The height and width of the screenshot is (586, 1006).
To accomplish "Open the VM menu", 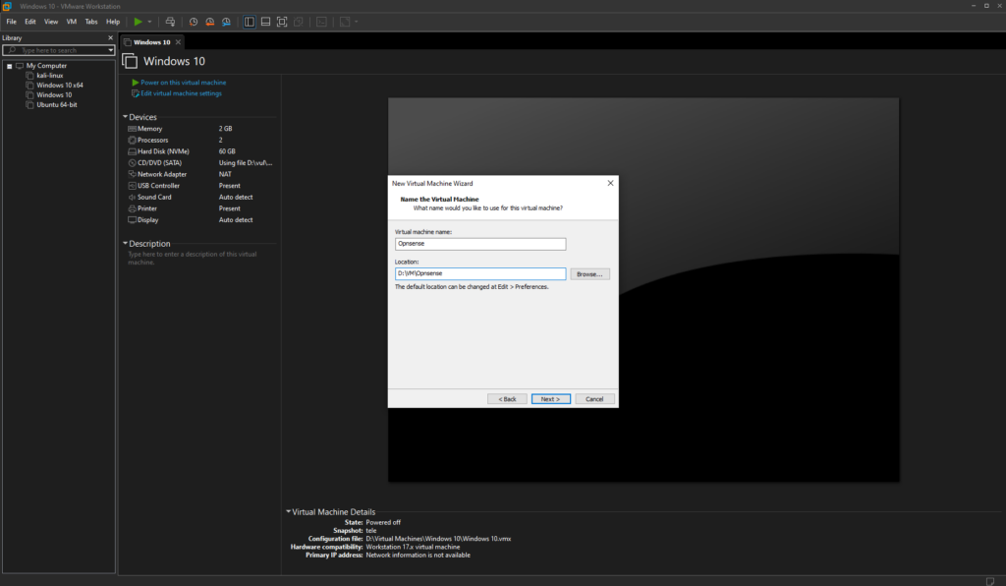I will [71, 22].
